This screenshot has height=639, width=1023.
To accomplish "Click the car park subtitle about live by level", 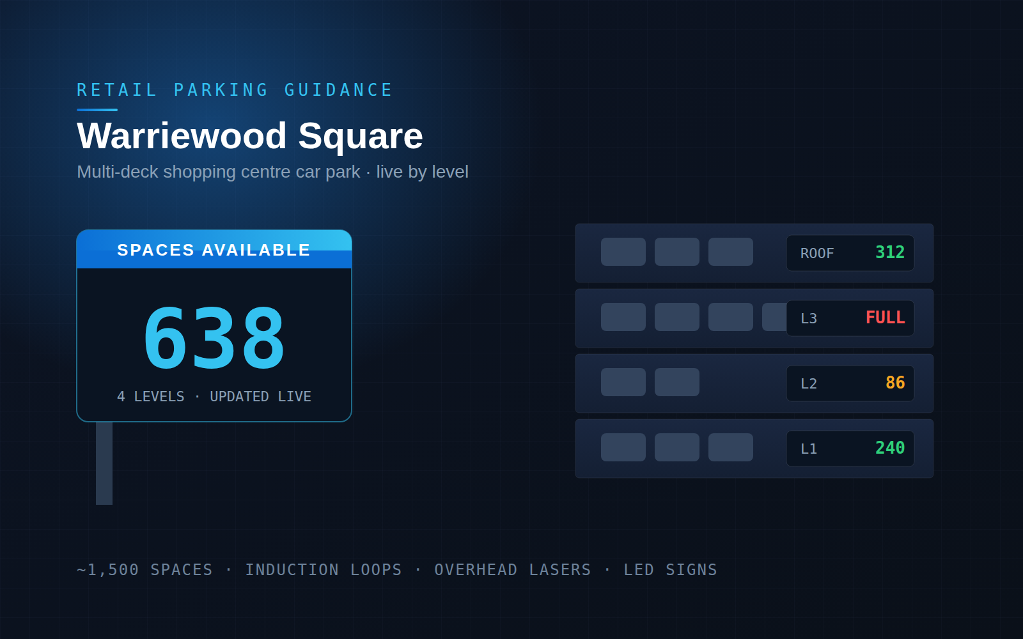I will pos(272,172).
